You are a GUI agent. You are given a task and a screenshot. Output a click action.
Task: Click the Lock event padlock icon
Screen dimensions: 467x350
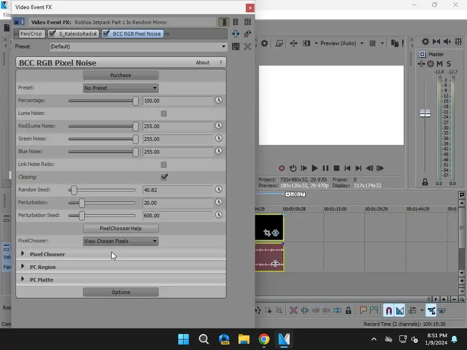click(348, 311)
